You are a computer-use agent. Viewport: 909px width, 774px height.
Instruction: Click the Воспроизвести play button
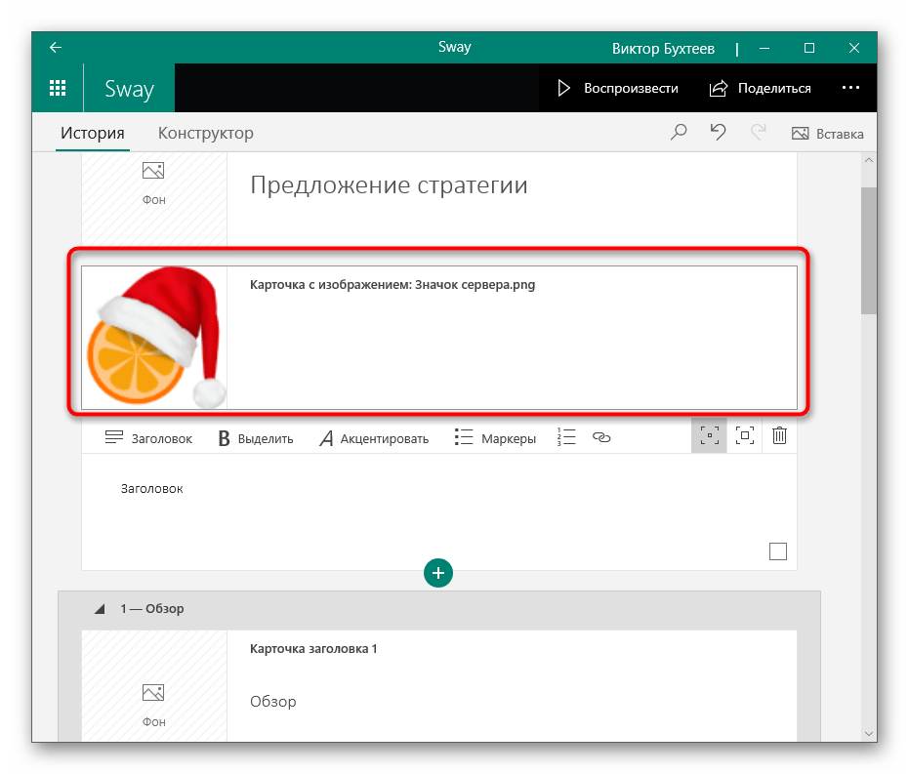point(617,88)
